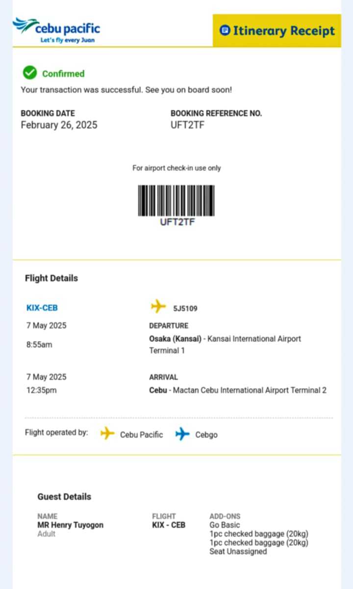The height and width of the screenshot is (589, 353).
Task: Click the green Confirmed status label
Action: (x=63, y=74)
